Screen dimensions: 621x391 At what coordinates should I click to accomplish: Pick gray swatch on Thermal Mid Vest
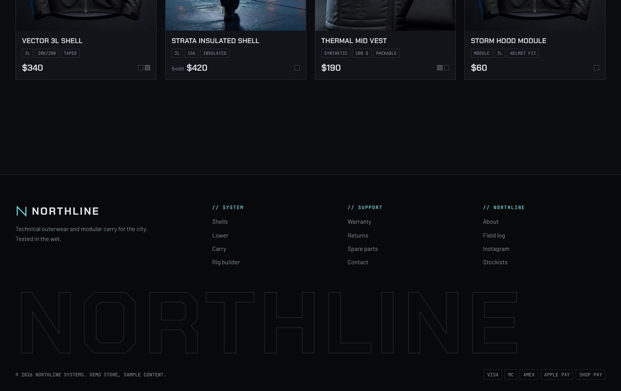click(x=440, y=68)
